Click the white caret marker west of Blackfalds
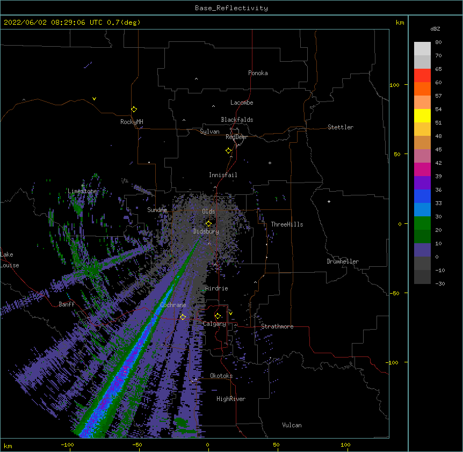Viewport: 463px width, 452px height. (x=184, y=120)
